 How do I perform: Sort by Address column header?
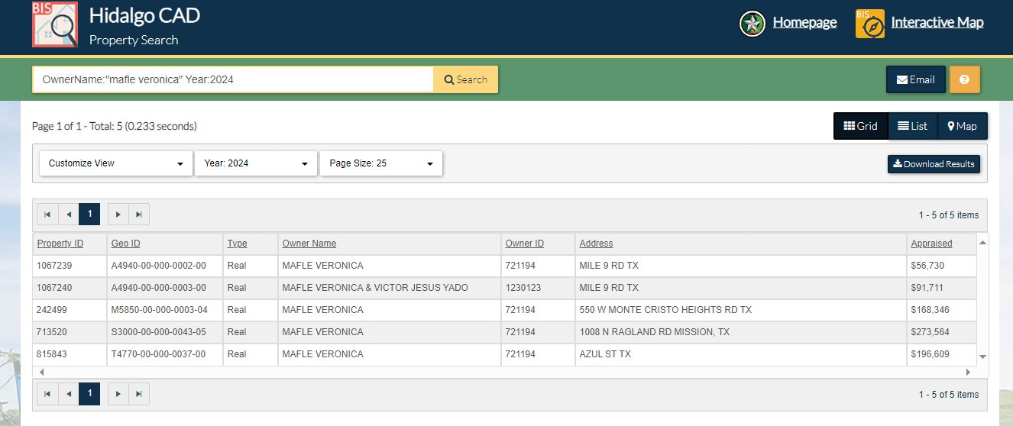597,244
